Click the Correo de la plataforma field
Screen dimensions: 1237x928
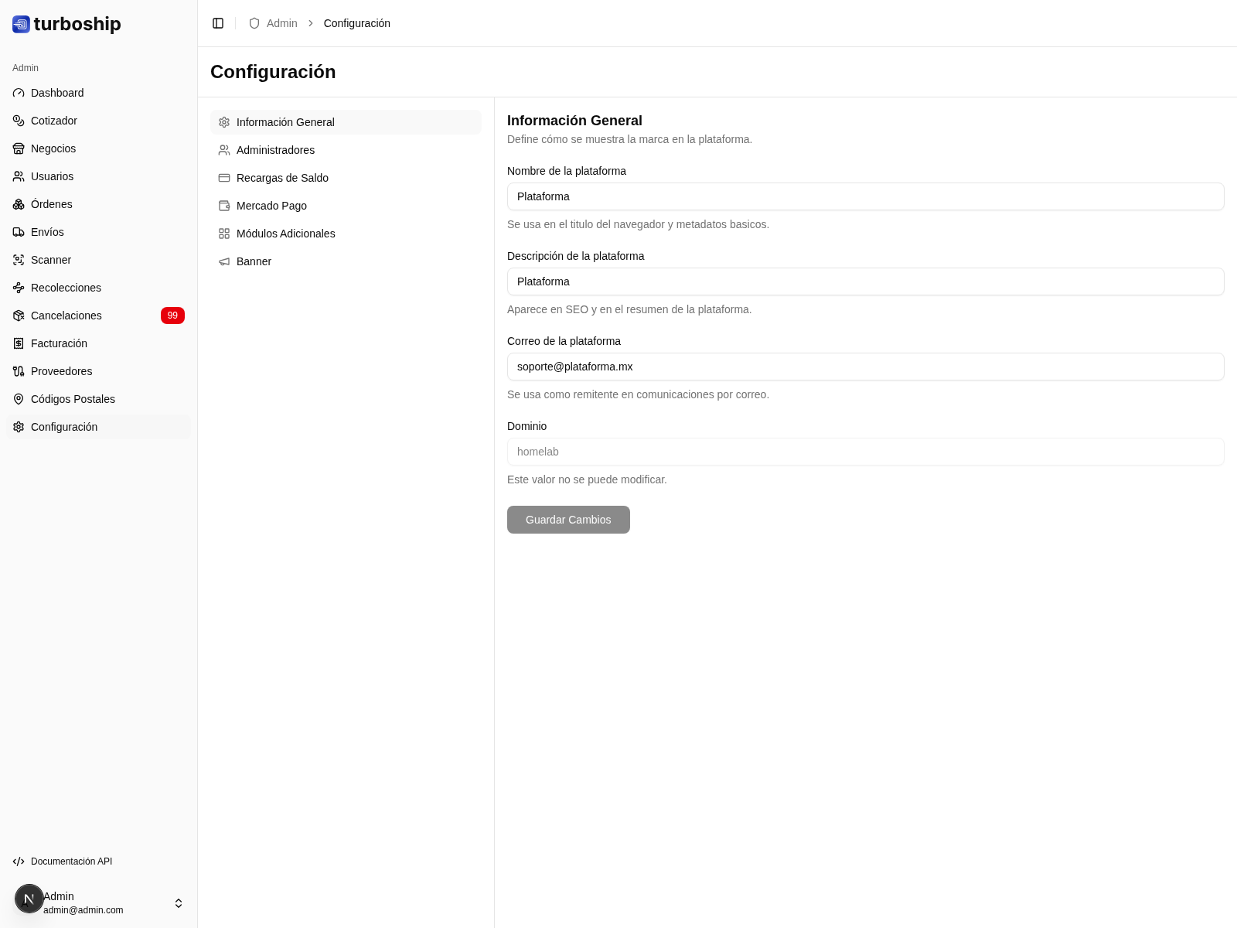pyautogui.click(x=865, y=367)
